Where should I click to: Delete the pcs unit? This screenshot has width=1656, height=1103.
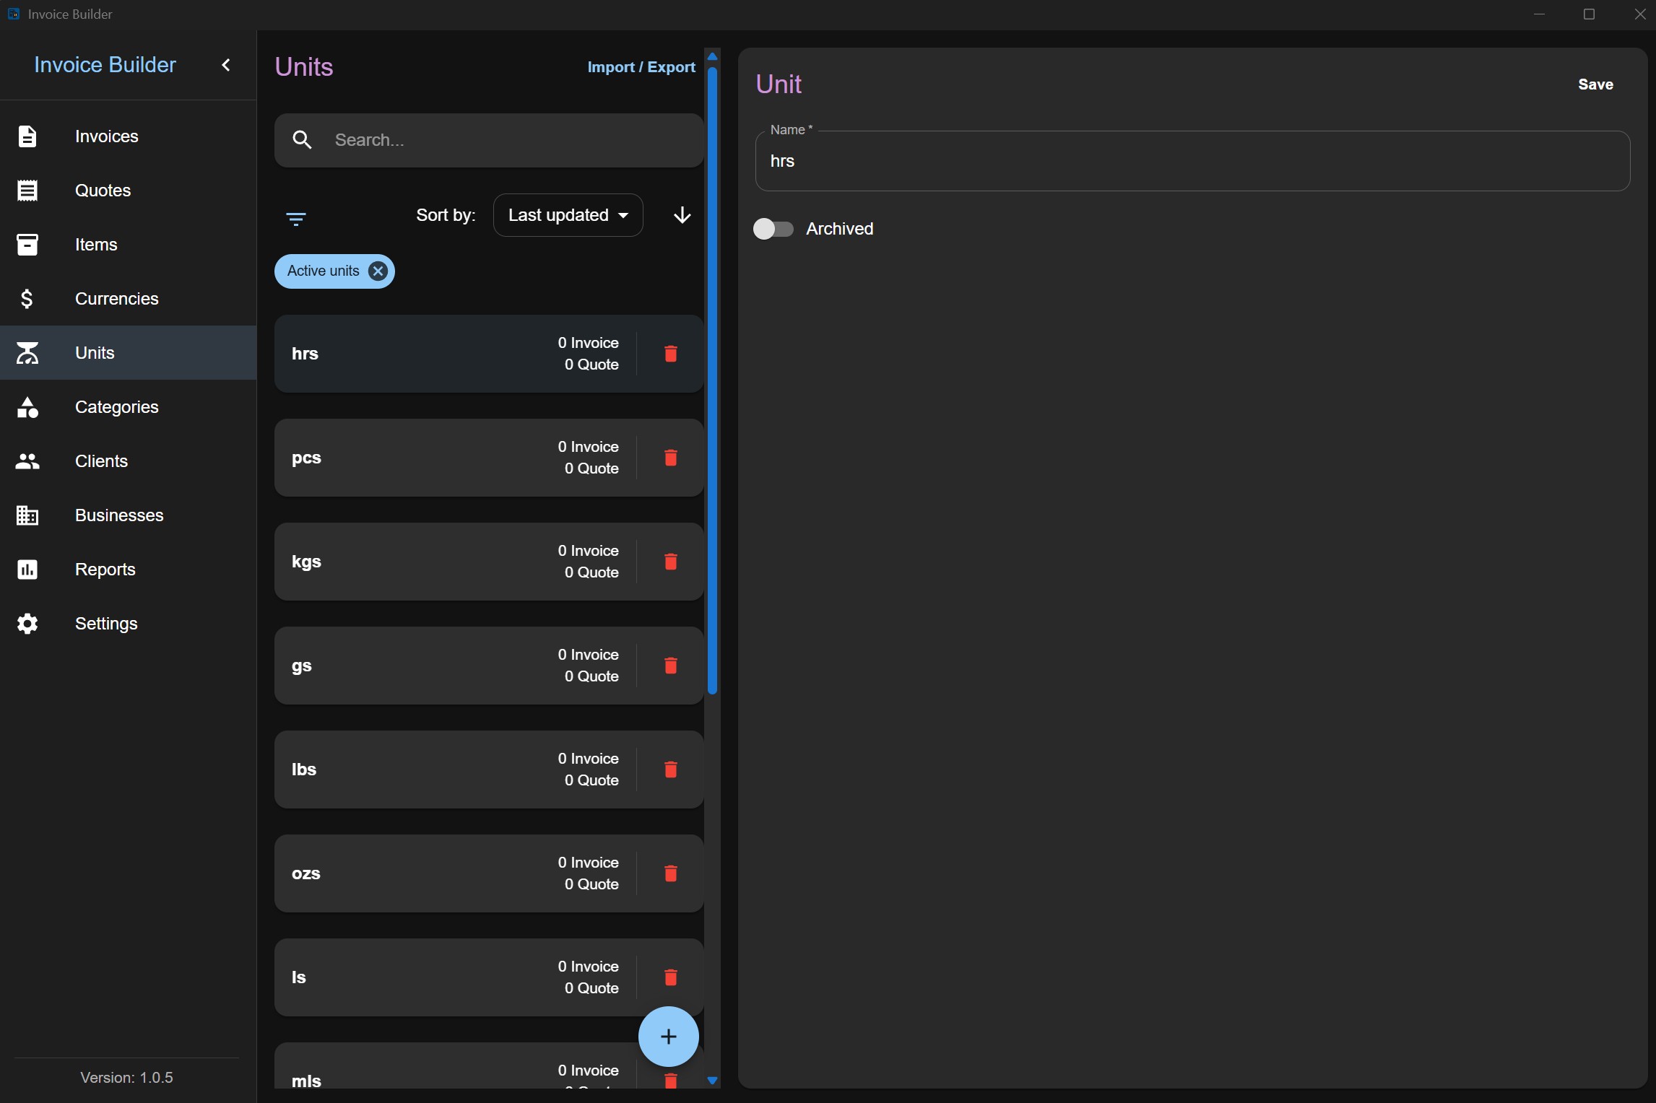point(671,458)
